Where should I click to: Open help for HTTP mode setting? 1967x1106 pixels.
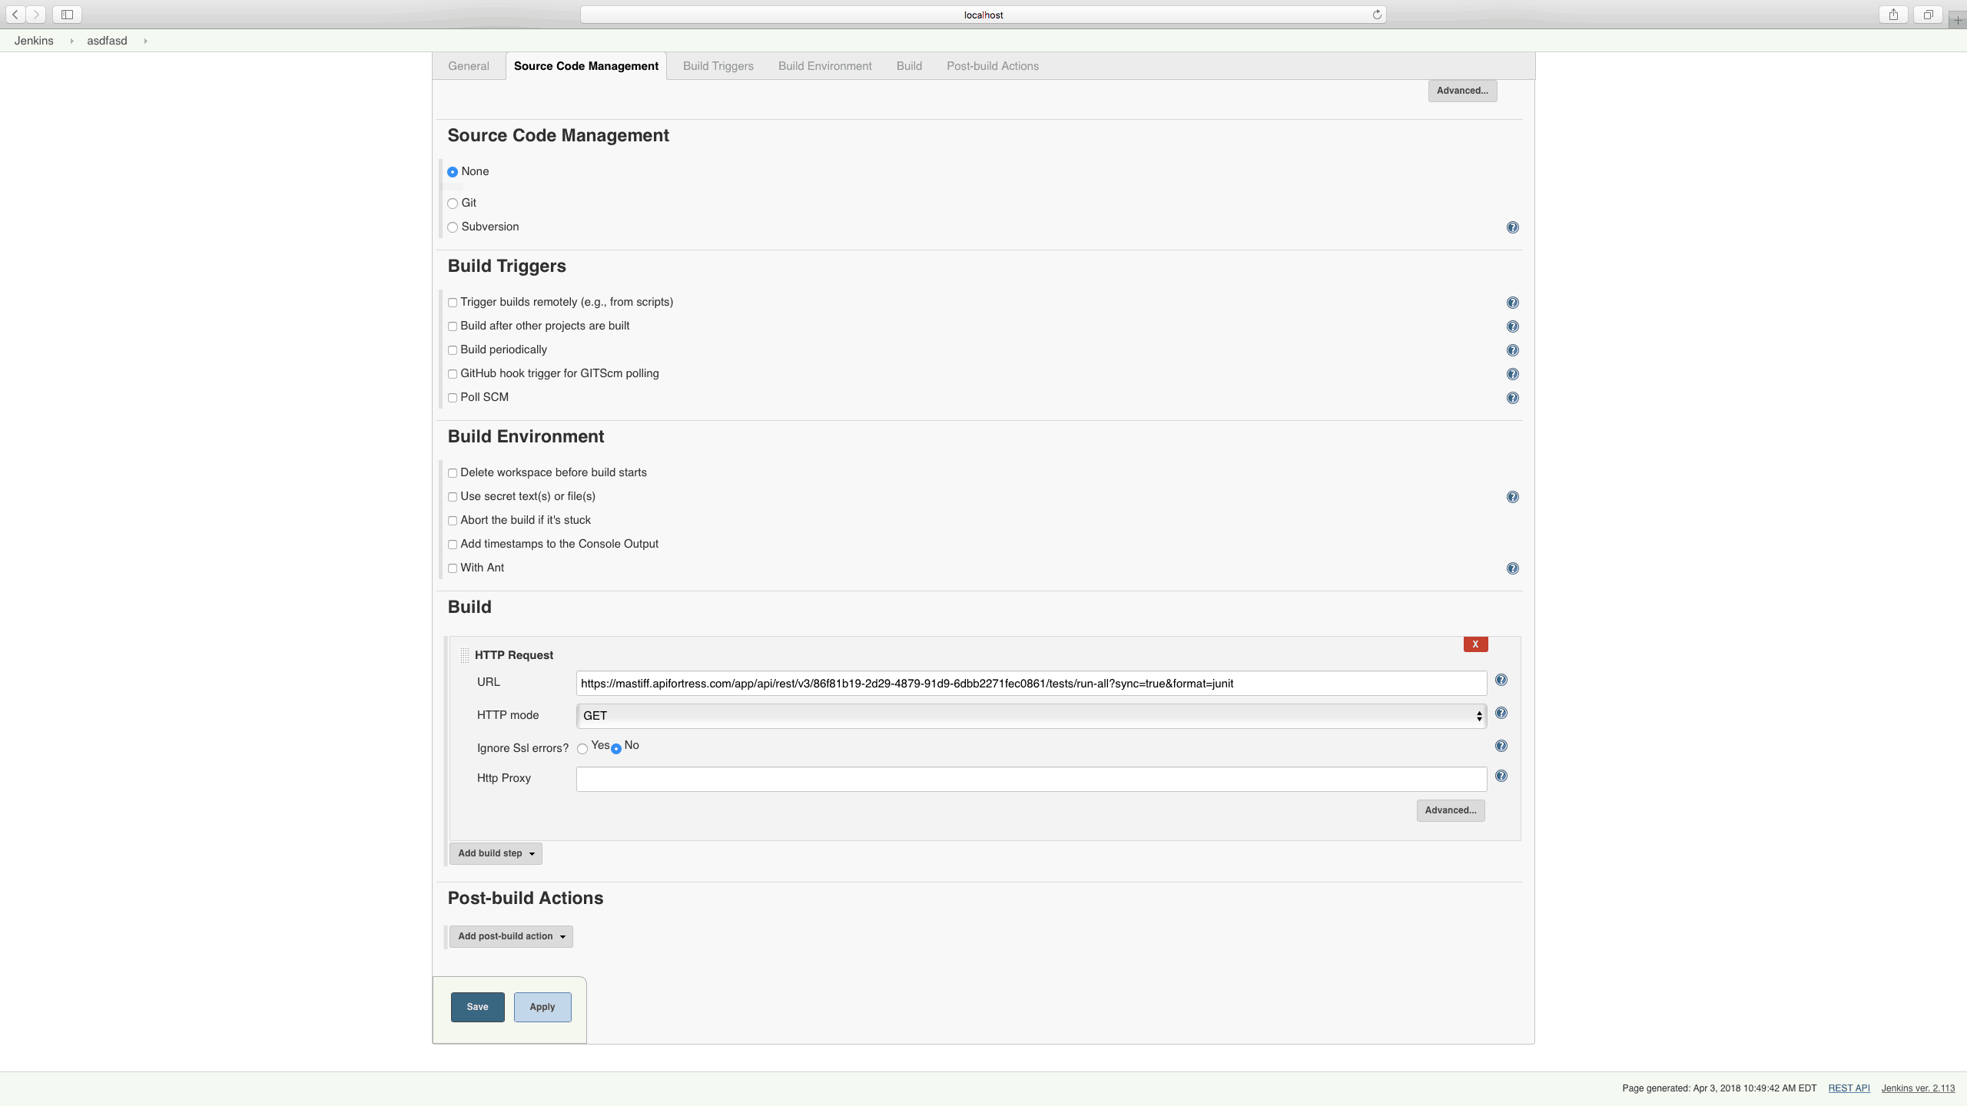(1502, 713)
